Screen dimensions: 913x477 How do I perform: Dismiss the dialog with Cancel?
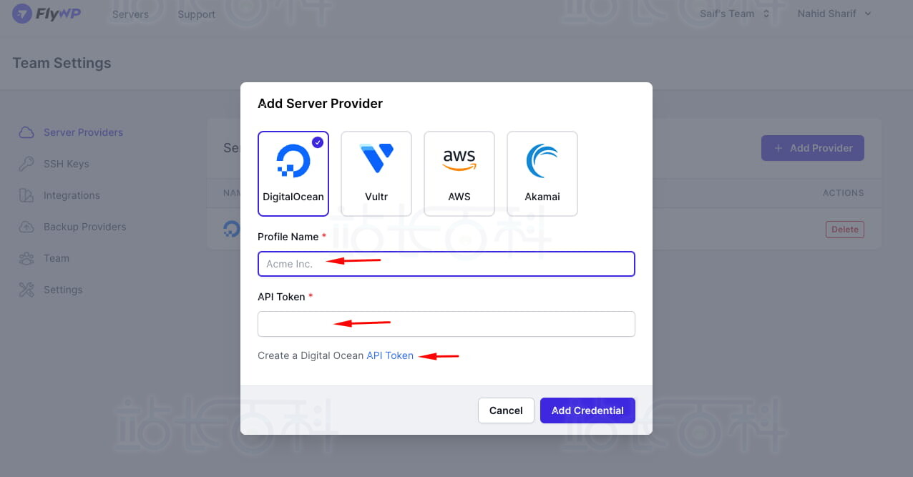point(506,410)
